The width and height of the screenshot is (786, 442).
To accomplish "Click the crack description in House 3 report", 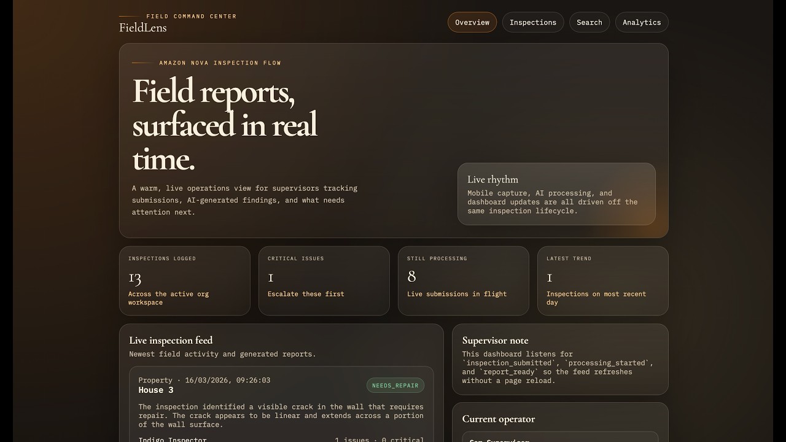I will point(281,416).
